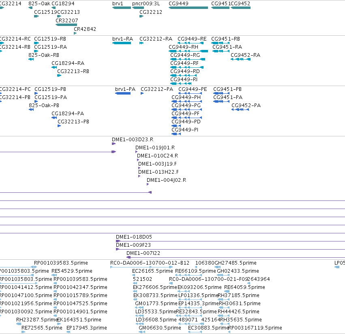Select protein CG9449-PD
Image resolution: width=345 pixels, height=334 pixels.
[x=176, y=126]
